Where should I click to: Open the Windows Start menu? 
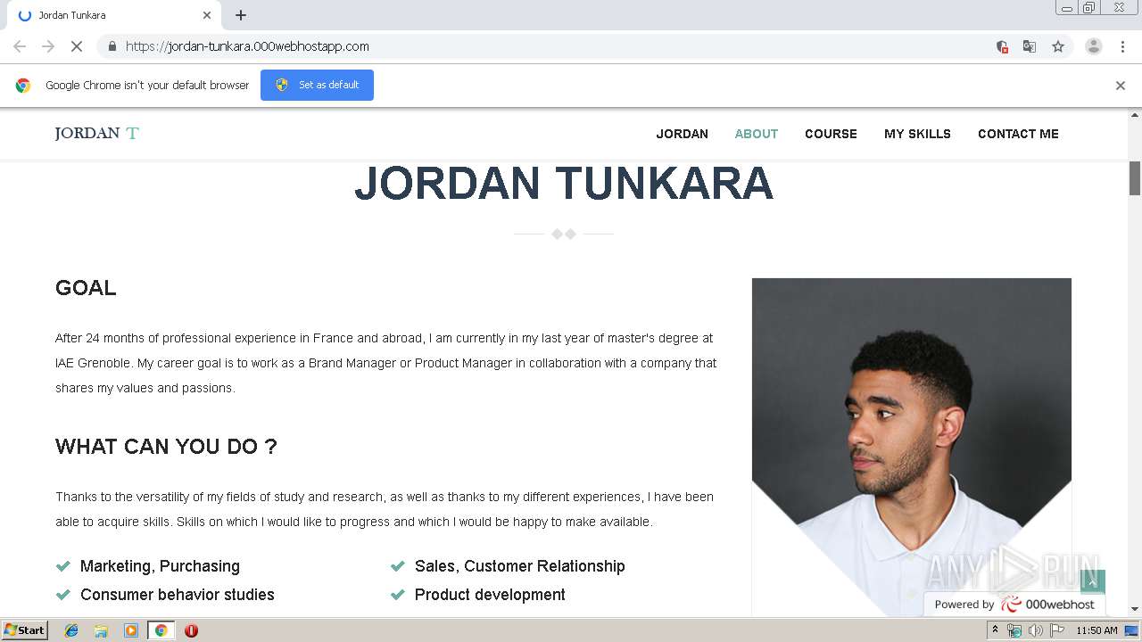pyautogui.click(x=25, y=630)
